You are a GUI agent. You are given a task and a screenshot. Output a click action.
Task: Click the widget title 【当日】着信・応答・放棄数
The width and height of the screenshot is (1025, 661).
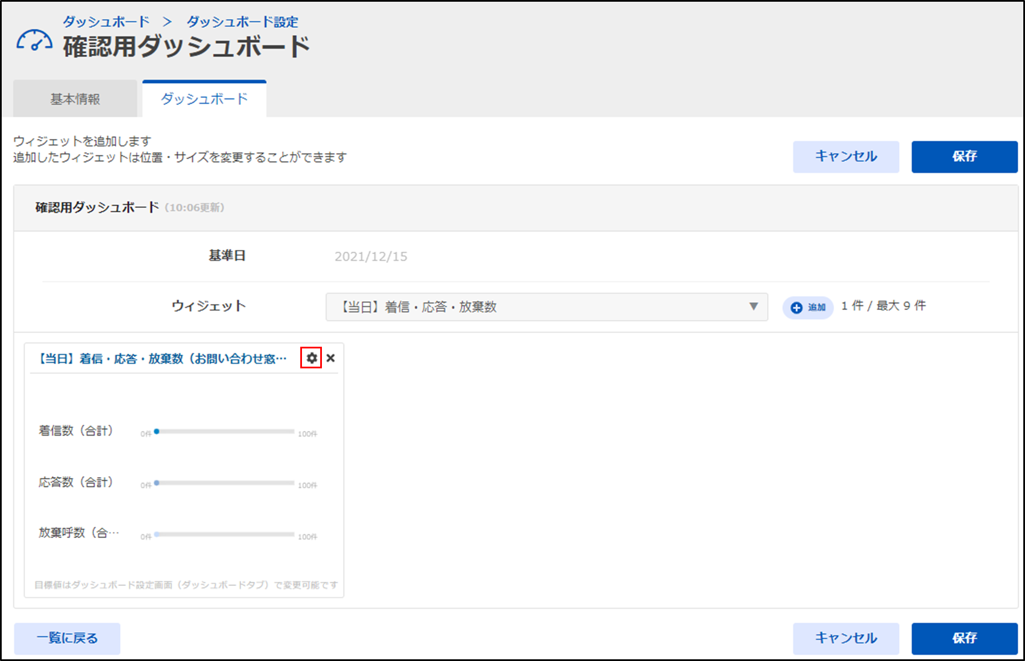pyautogui.click(x=162, y=359)
